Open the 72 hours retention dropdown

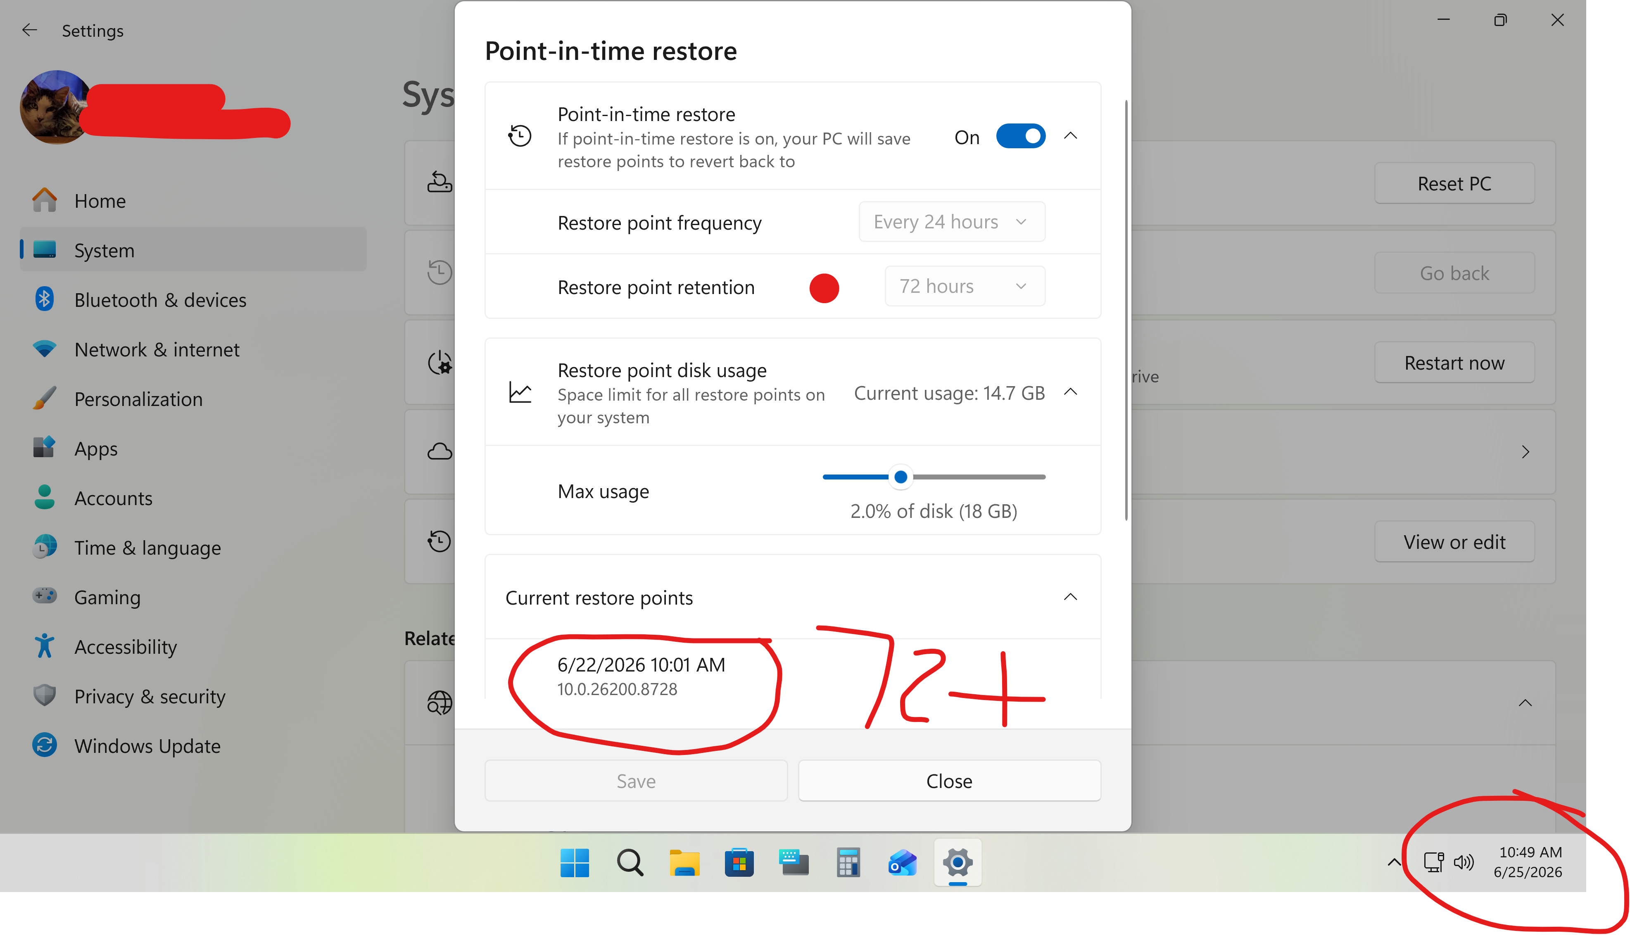click(x=965, y=286)
